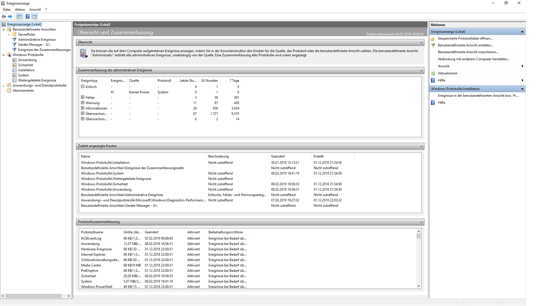Click the Sicherheit log icon in tree
This screenshot has height=306, width=544.
coord(14,65)
